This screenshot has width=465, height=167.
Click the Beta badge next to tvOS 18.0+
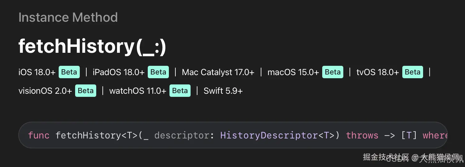413,72
